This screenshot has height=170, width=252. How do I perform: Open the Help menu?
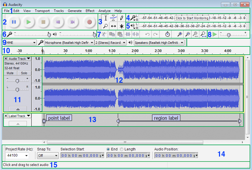coord(118,11)
